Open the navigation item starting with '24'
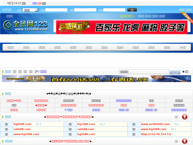This screenshot has width=193, height=145. [183, 47]
